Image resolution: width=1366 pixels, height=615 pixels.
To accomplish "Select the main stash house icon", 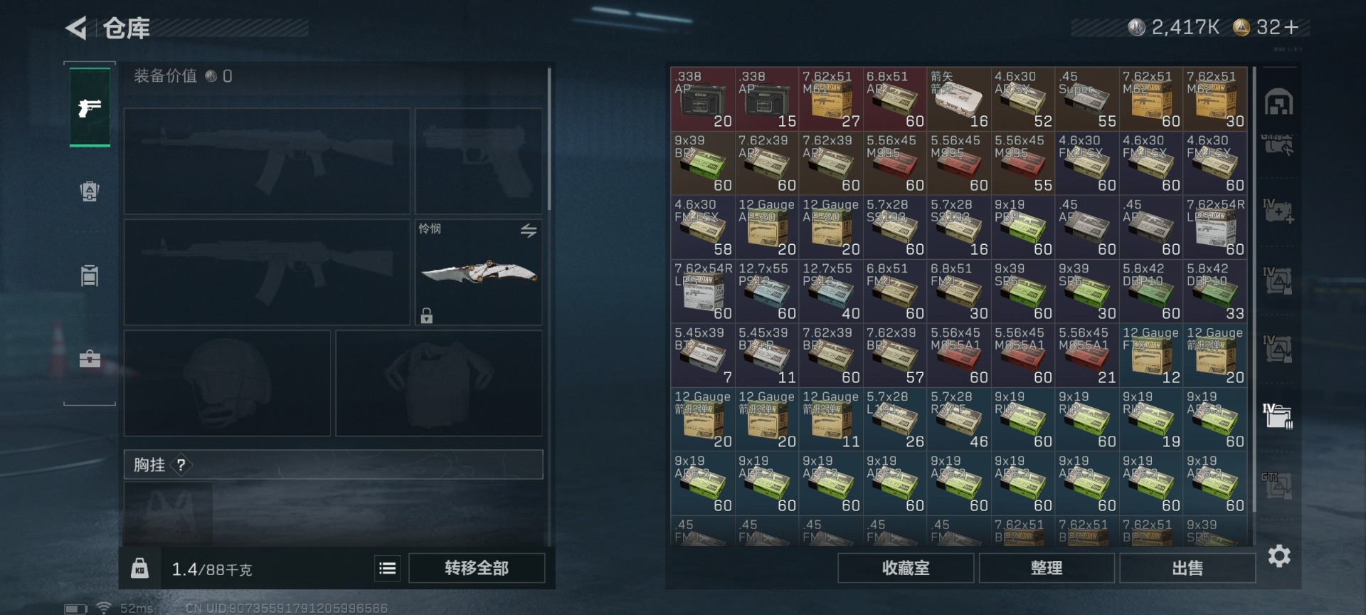I will (1278, 102).
